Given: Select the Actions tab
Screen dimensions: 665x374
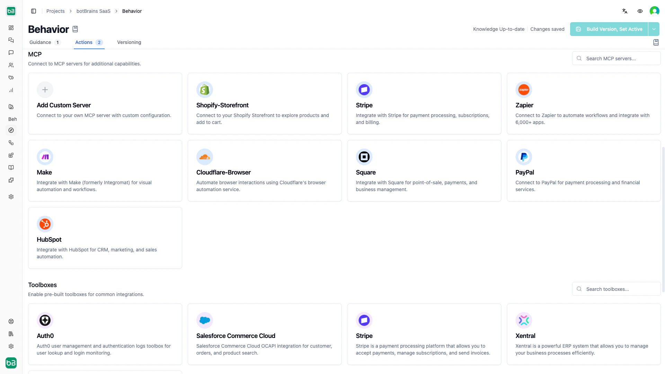Looking at the screenshot, I should pyautogui.click(x=89, y=42).
